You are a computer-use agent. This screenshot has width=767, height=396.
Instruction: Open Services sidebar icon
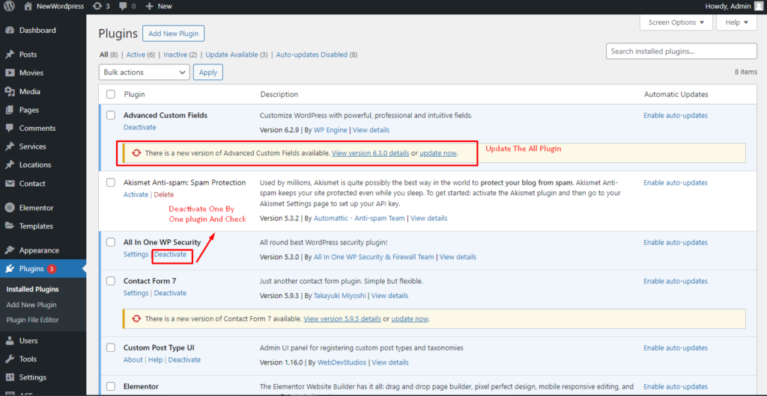click(9, 146)
